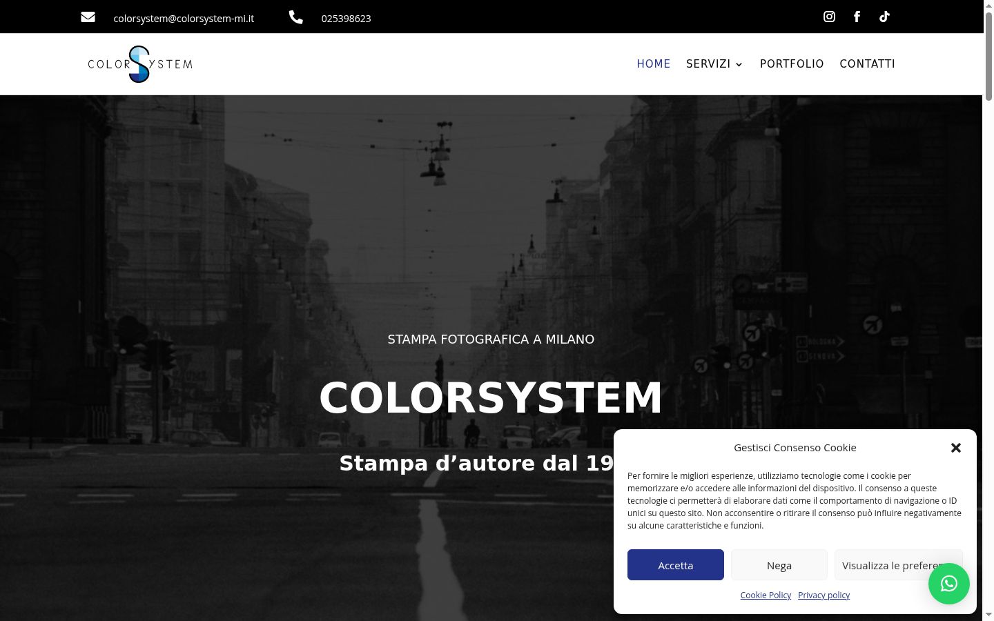Image resolution: width=994 pixels, height=621 pixels.
Task: Click the scrollbar down arrow
Action: click(x=988, y=615)
